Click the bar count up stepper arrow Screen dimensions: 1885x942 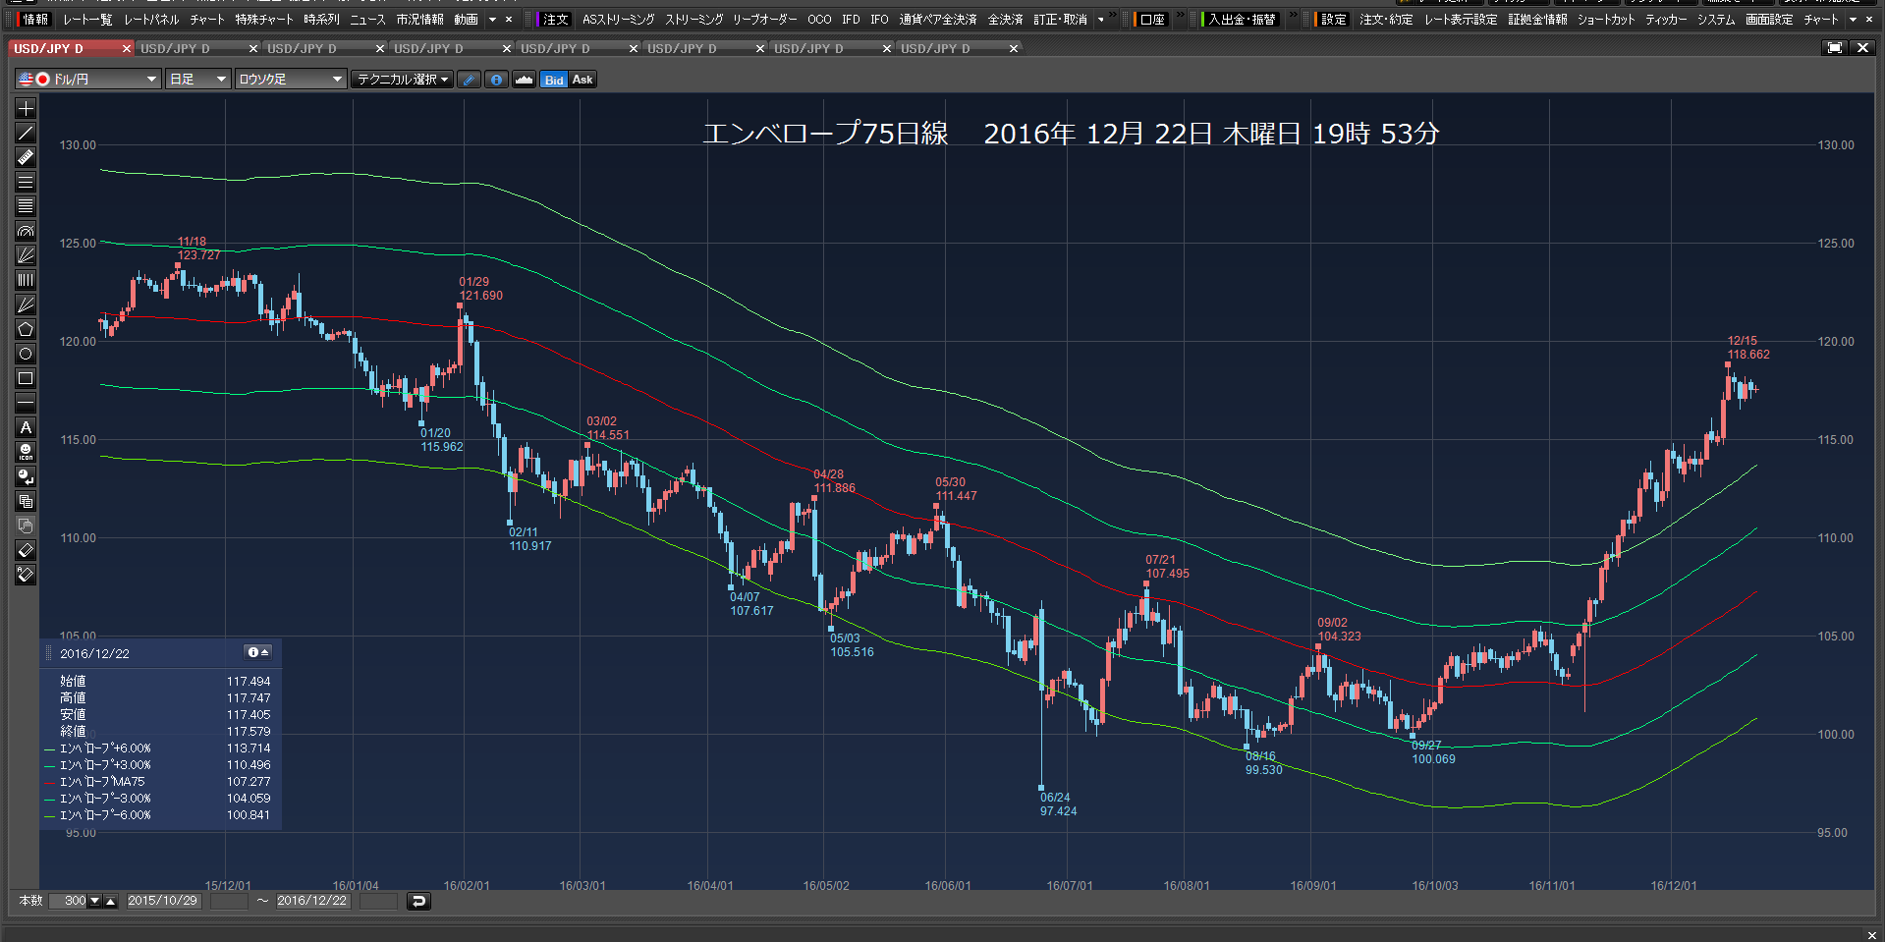pos(111,901)
